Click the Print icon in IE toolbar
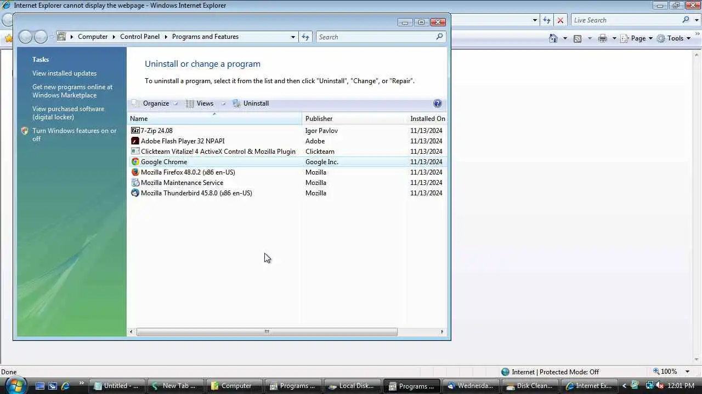The image size is (702, 394). coord(603,38)
